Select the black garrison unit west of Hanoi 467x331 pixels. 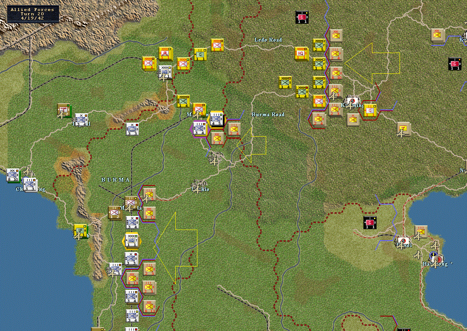(x=370, y=223)
